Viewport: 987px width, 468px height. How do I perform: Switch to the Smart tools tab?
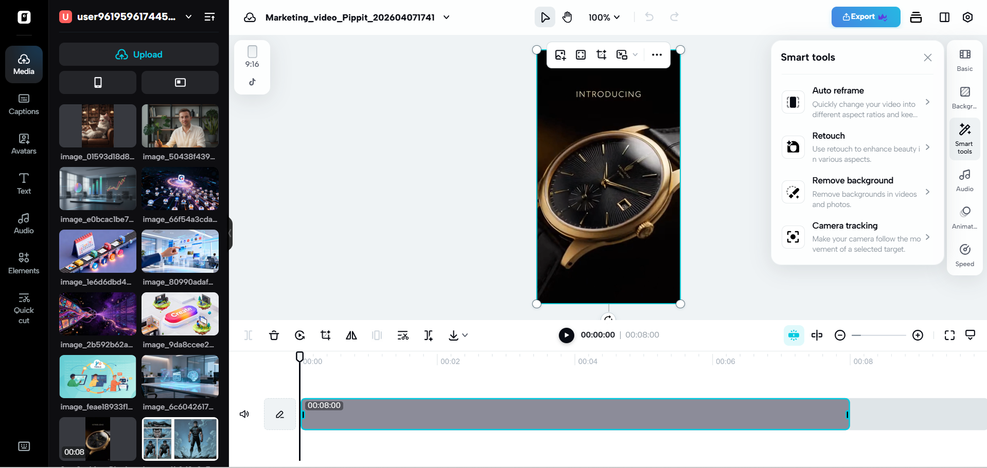coord(965,139)
